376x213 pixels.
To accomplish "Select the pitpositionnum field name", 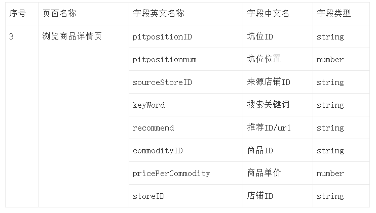I will (164, 59).
